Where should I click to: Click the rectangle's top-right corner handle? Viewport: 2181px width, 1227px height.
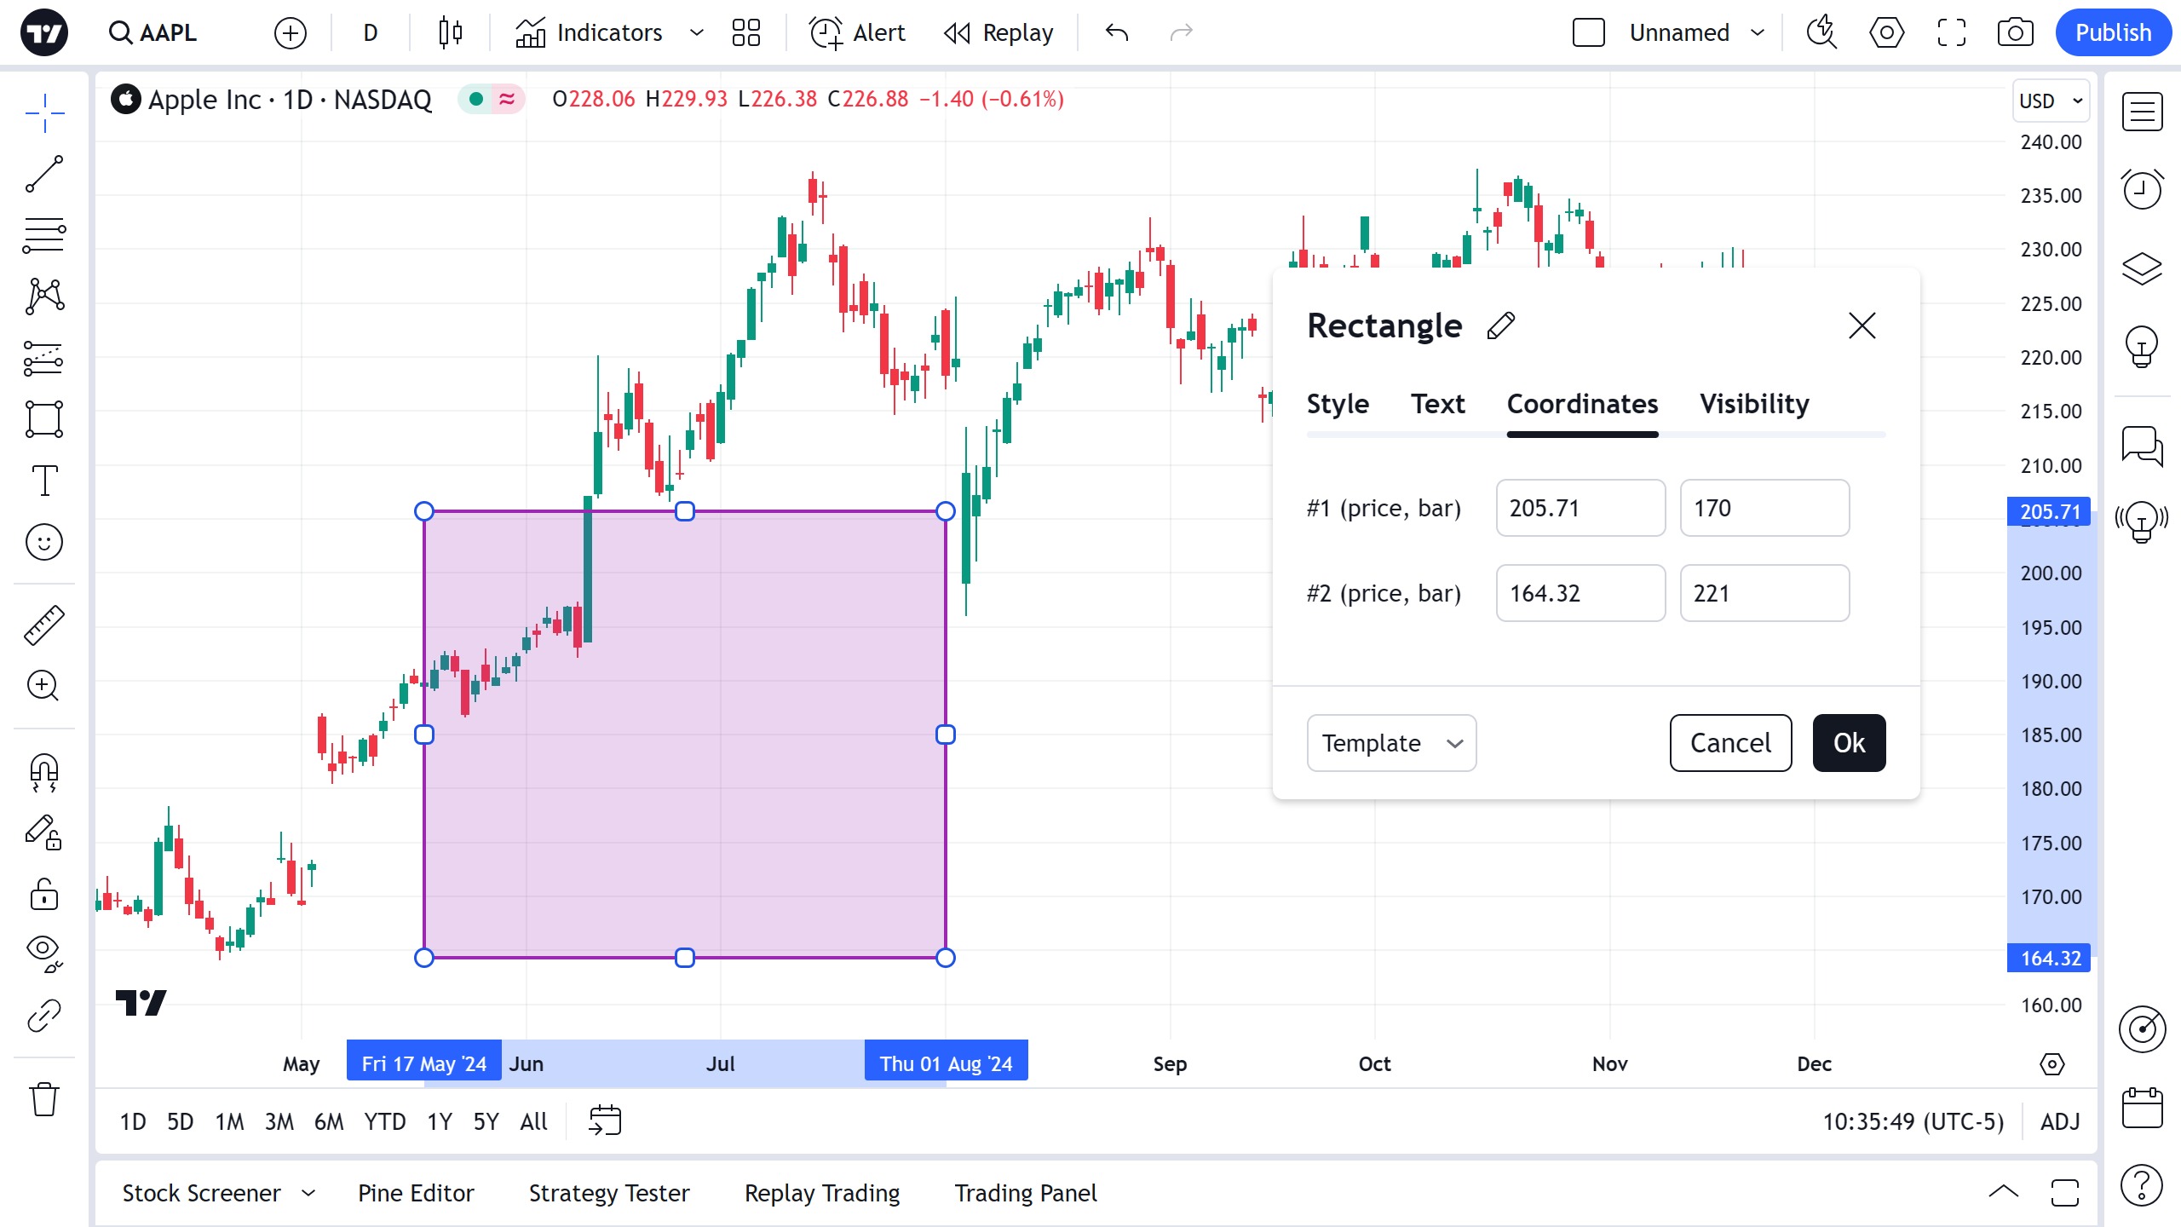click(x=945, y=511)
